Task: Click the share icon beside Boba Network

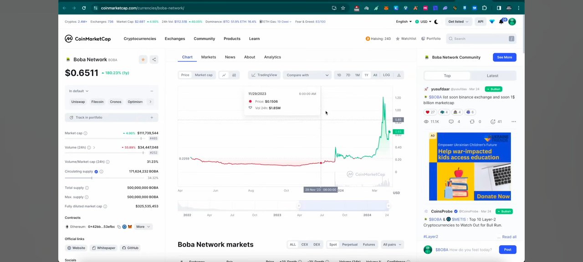Action: pos(154,60)
